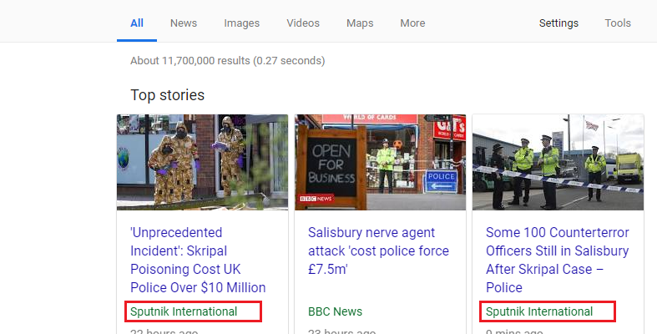Show the search Tools options
The height and width of the screenshot is (334, 657).
pos(618,23)
